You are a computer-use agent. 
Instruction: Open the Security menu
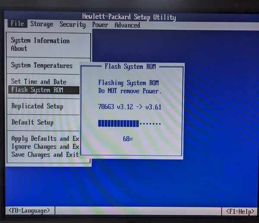tap(73, 25)
